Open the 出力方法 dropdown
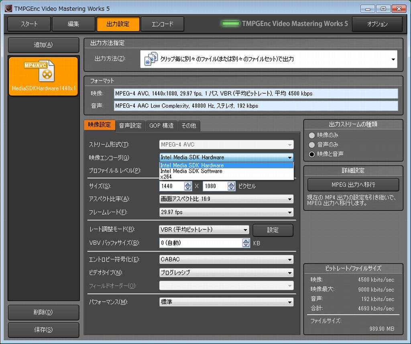The height and width of the screenshot is (344, 411). click(x=269, y=59)
